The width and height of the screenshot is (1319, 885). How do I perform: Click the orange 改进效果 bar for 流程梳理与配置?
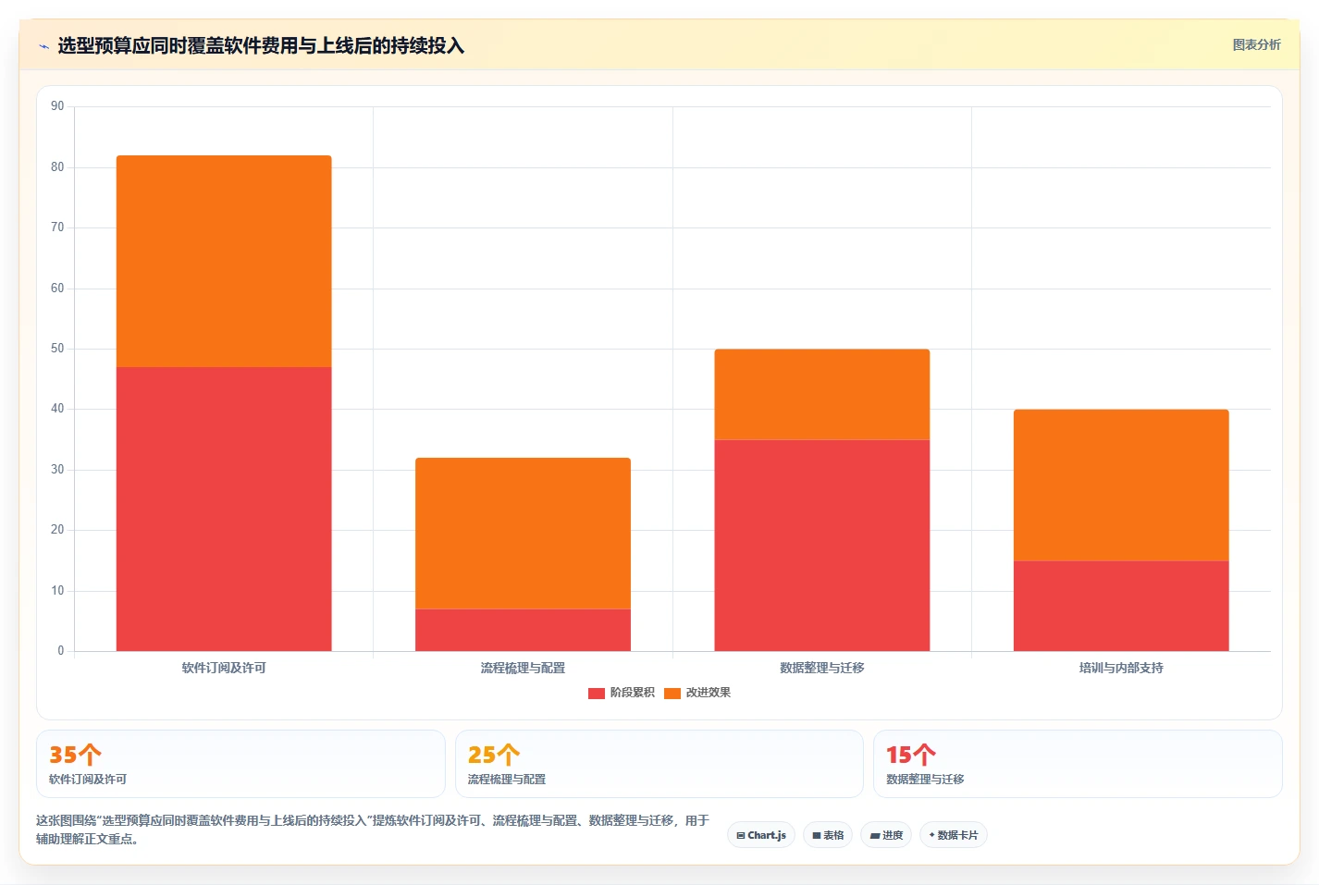[x=523, y=534]
